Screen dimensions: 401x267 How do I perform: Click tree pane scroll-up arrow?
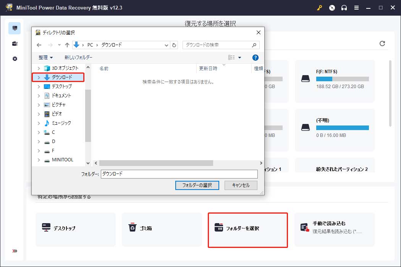pyautogui.click(x=88, y=67)
